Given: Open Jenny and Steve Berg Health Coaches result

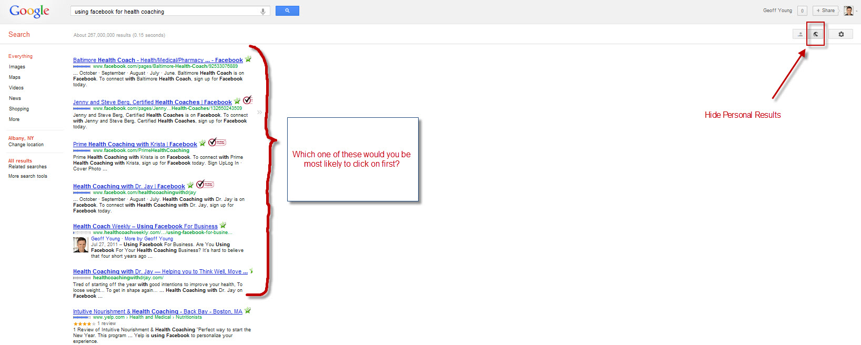Looking at the screenshot, I should (x=153, y=102).
